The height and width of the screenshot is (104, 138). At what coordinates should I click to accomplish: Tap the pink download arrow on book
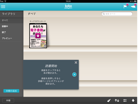(x=38, y=36)
